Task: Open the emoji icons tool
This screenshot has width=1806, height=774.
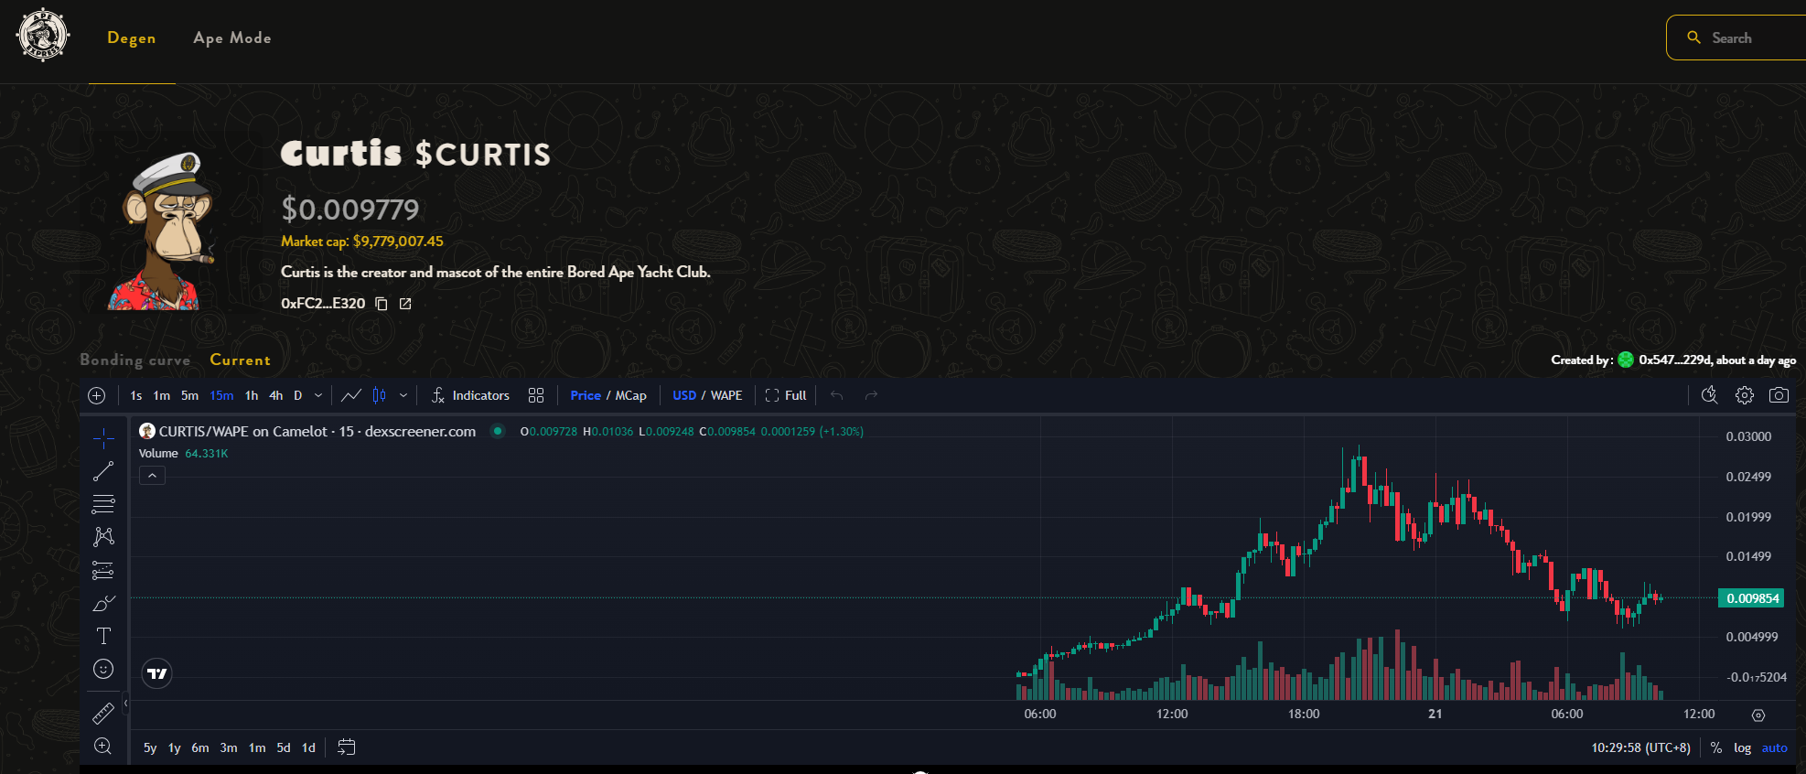Action: pos(103,669)
